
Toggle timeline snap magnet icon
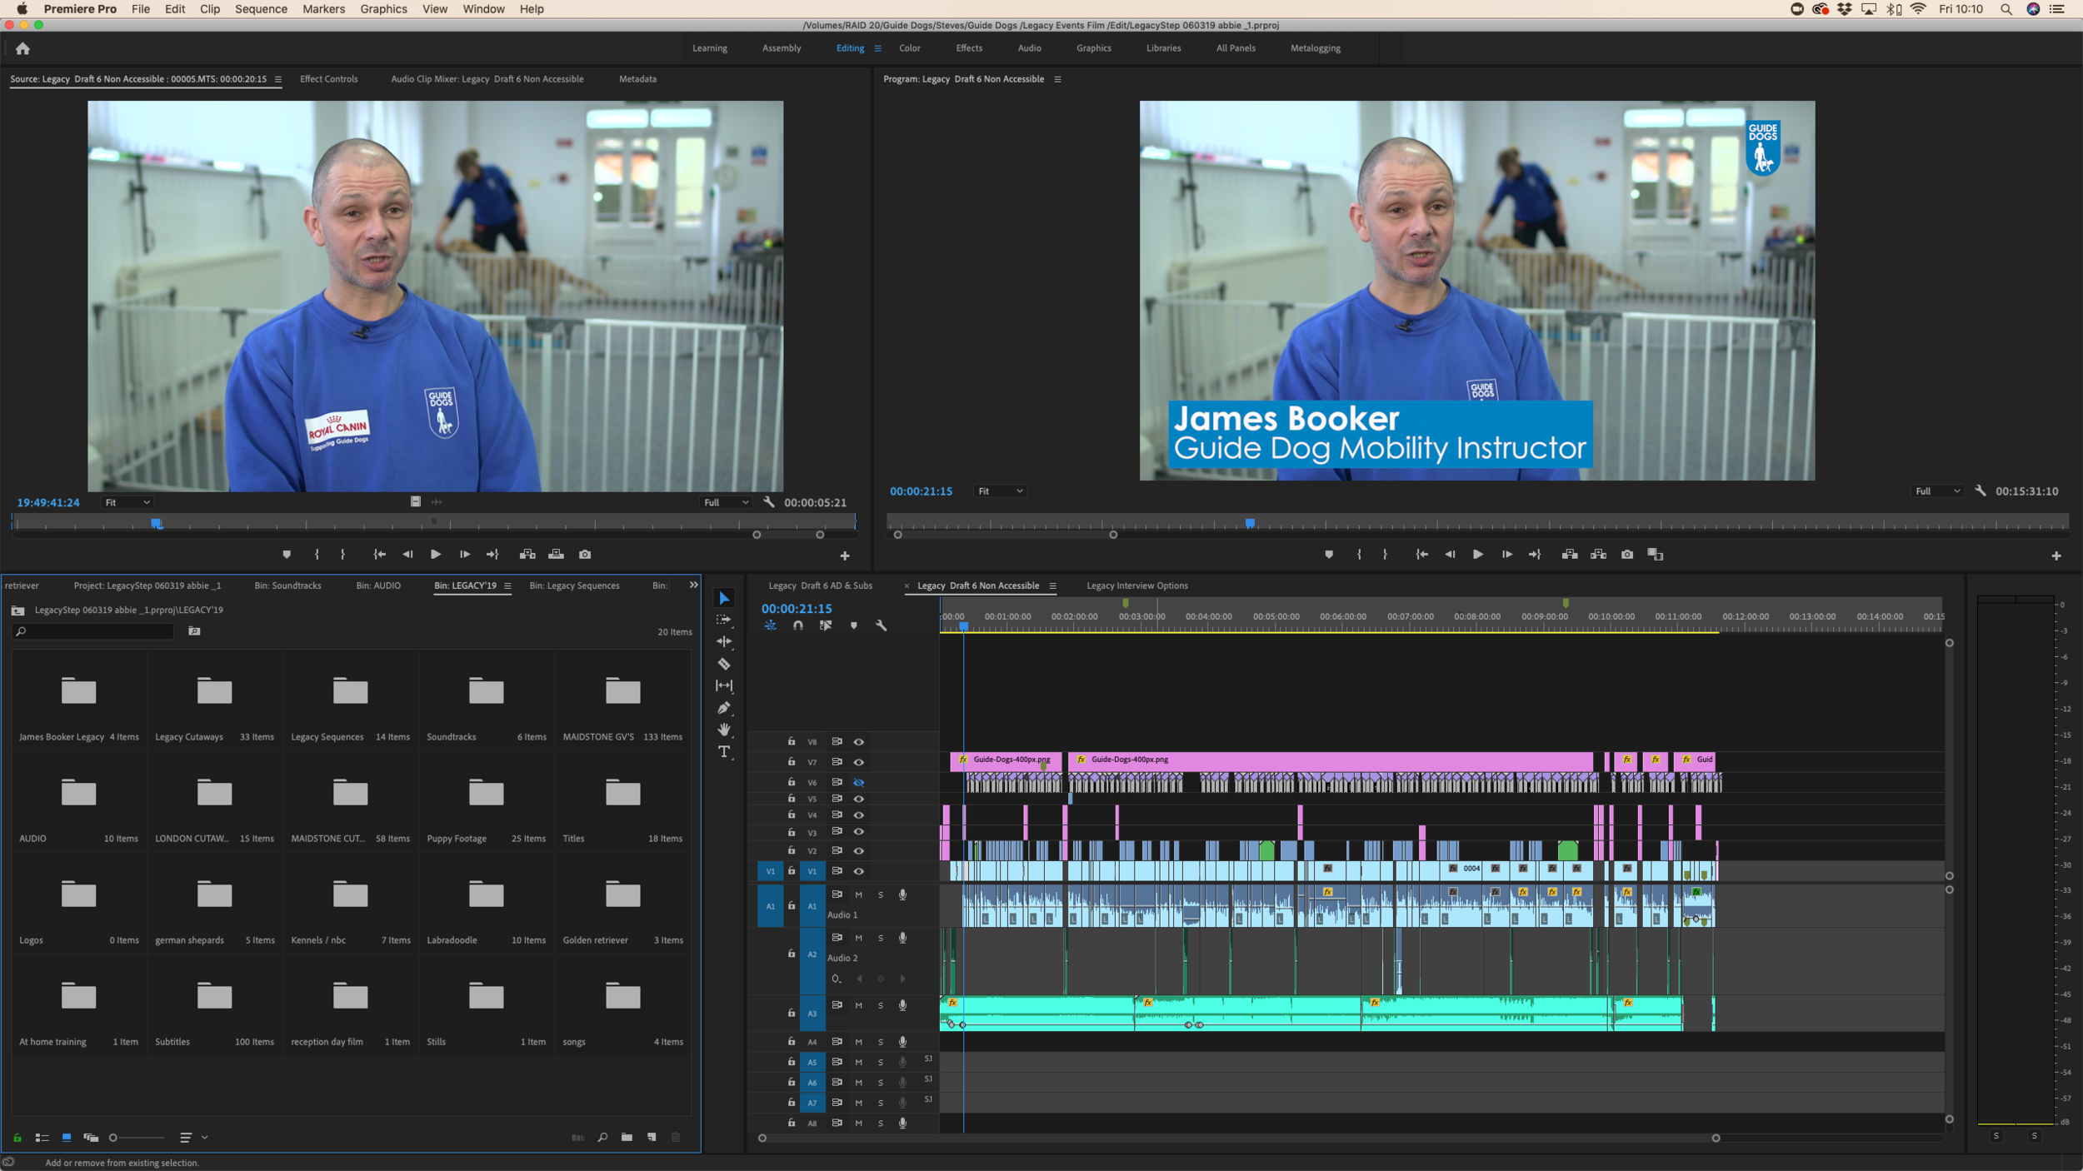[x=797, y=625]
